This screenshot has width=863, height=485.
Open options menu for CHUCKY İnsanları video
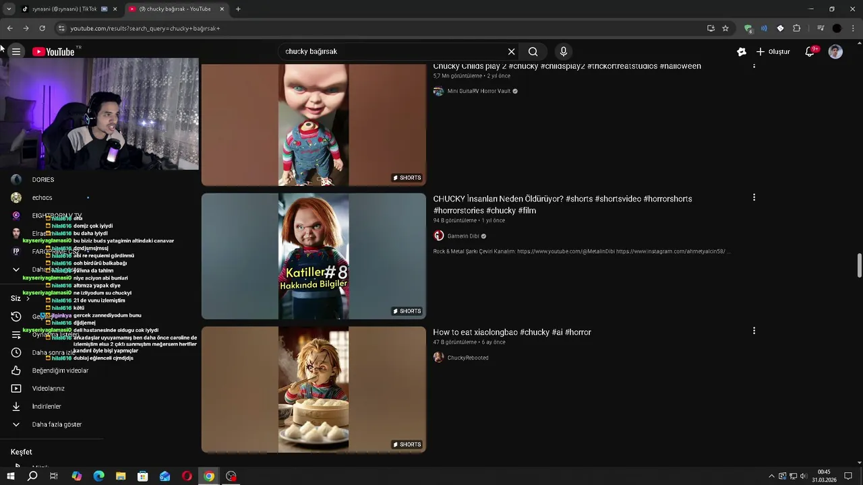[x=754, y=197]
